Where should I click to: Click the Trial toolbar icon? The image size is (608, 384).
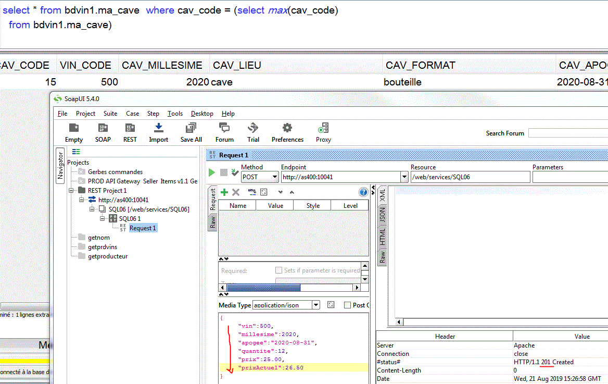click(253, 128)
